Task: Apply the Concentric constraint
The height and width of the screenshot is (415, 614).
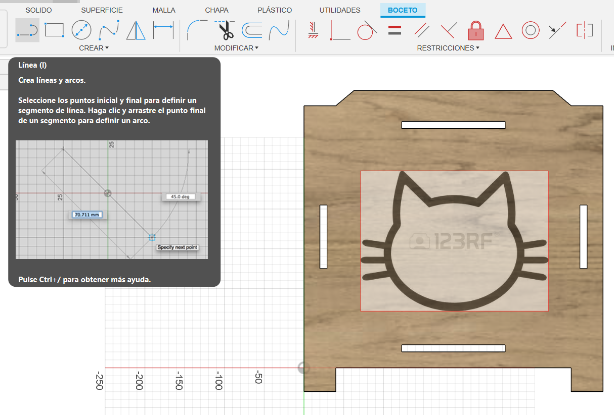Action: click(x=531, y=30)
